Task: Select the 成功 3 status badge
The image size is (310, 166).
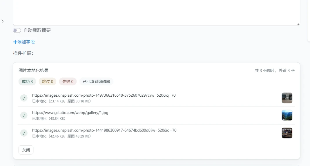Action: click(27, 82)
